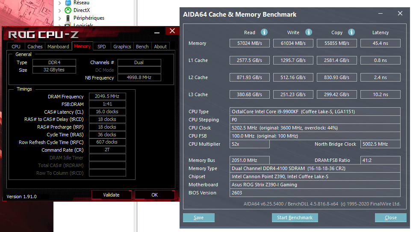Click the DirectX Xbox icon in the tree
This screenshot has height=232, width=413.
[x=68, y=10]
